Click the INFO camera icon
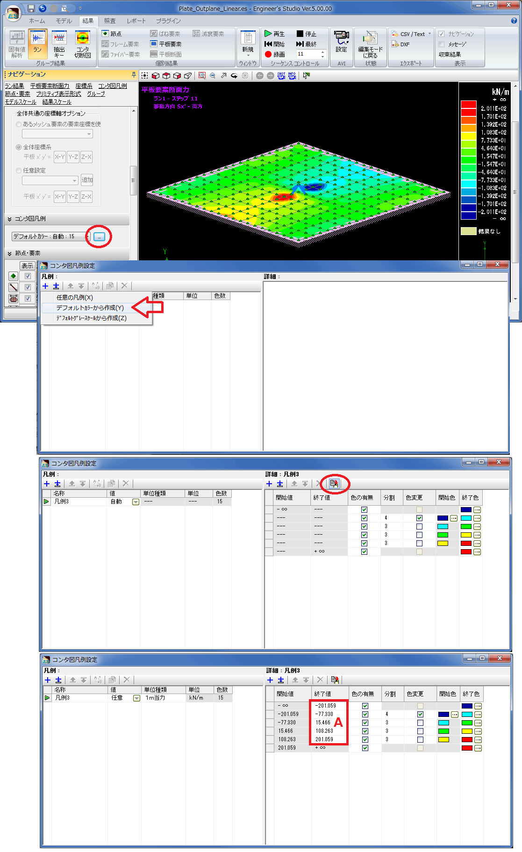This screenshot has width=522, height=852. click(x=292, y=76)
